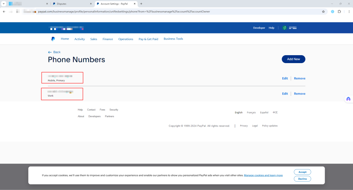This screenshot has height=190, width=353.
Task: Switch language to Español
Action: coord(264,112)
